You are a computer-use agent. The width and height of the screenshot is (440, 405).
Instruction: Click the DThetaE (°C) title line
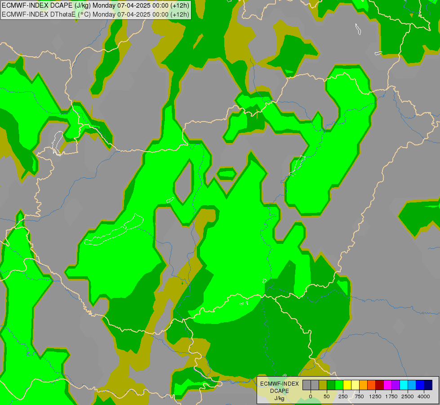click(95, 14)
